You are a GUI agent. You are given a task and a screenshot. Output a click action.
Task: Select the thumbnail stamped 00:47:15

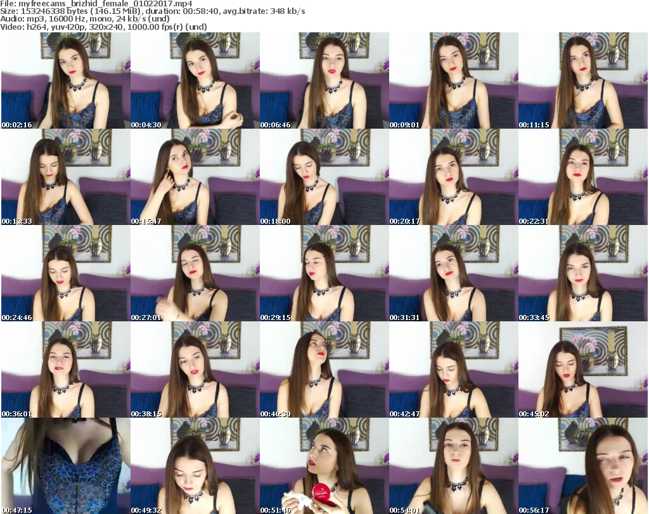point(65,466)
